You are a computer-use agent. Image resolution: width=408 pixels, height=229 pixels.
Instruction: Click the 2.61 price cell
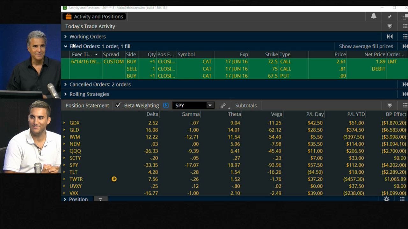tap(340, 61)
